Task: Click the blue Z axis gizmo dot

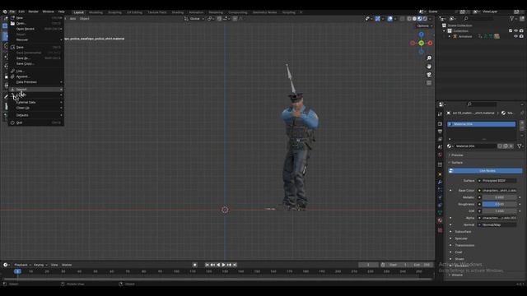Action: pyautogui.click(x=421, y=35)
